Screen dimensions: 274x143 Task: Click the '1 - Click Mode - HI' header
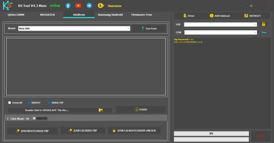point(18,119)
